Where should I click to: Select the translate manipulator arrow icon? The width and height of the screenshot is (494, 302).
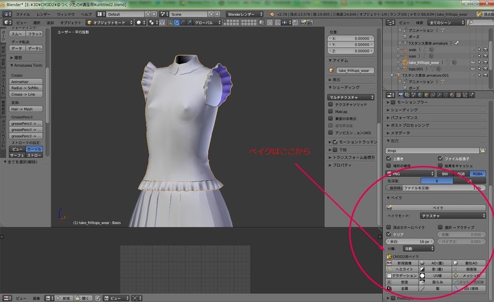177,23
